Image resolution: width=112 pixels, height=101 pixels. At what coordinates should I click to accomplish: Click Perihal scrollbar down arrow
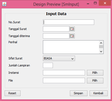101,52
